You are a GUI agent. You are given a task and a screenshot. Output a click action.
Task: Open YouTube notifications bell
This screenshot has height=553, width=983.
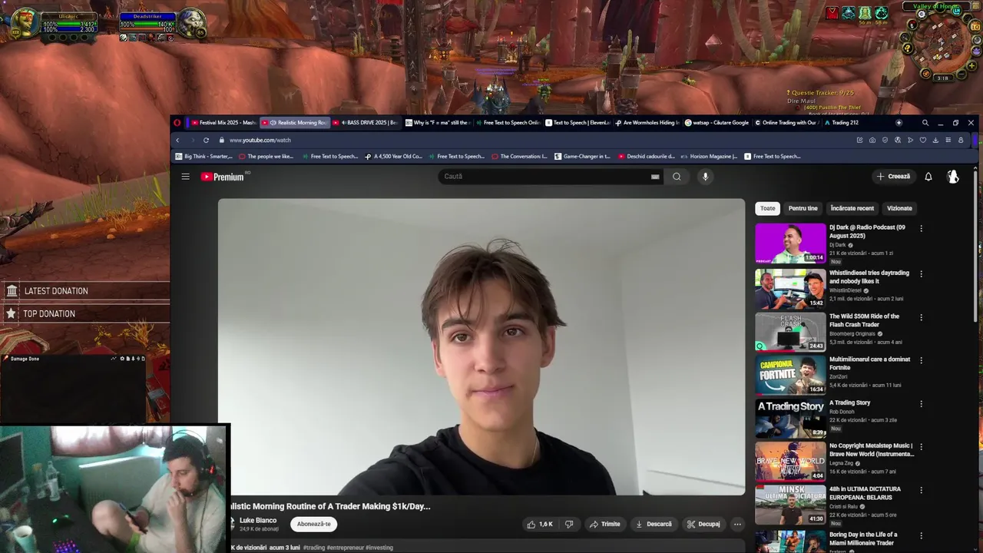pyautogui.click(x=928, y=177)
